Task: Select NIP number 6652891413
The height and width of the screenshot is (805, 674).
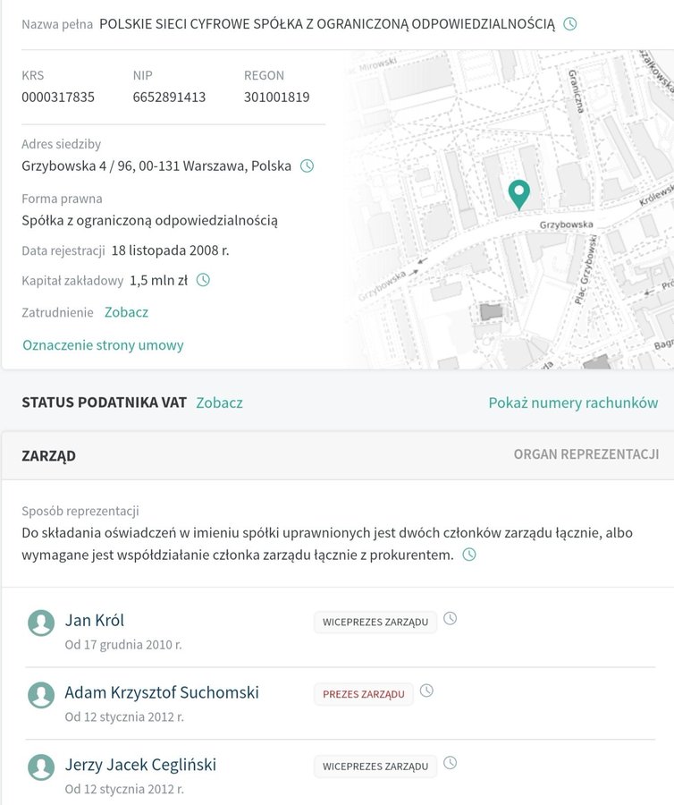Action: (x=169, y=97)
